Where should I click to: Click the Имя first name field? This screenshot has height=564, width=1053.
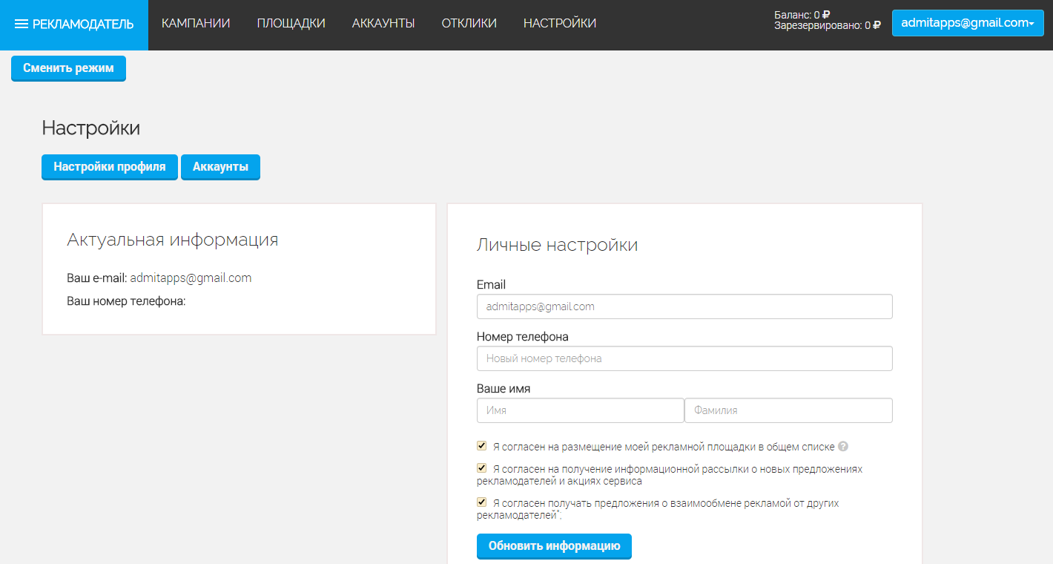click(580, 410)
